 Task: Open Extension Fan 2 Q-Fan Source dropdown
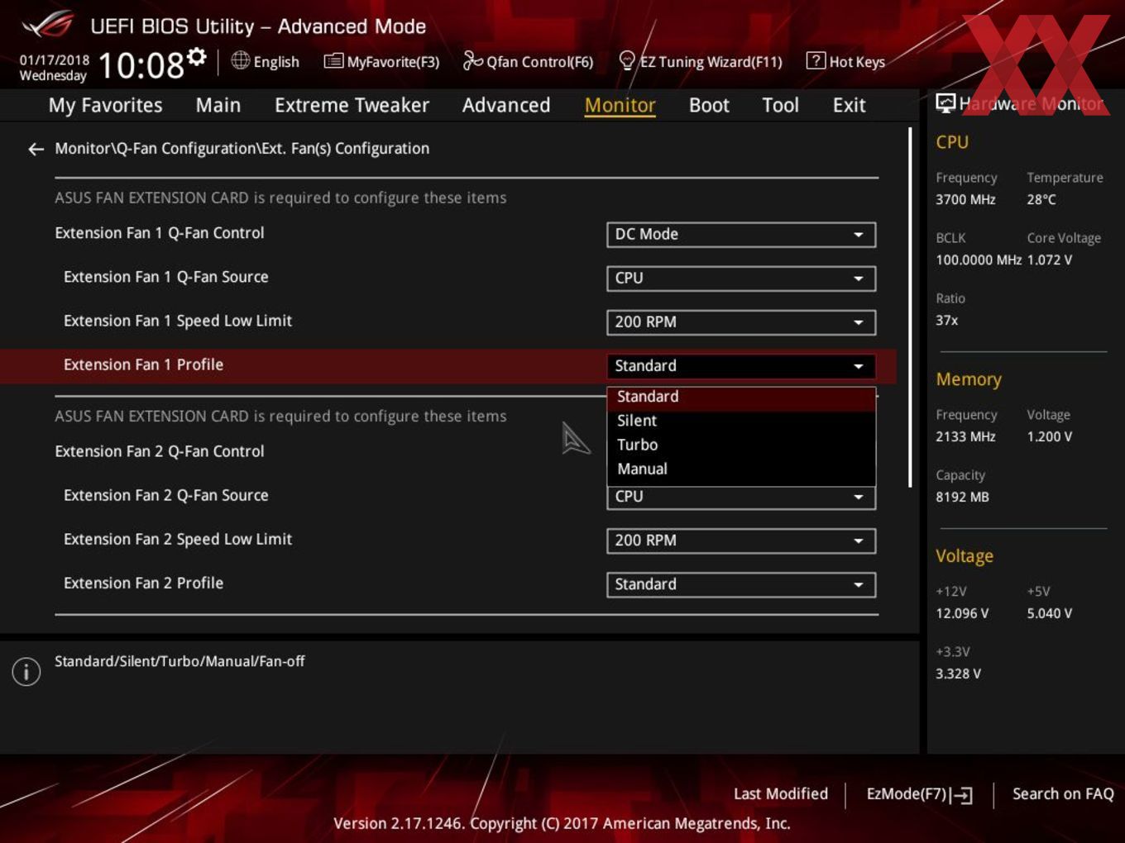[741, 498]
